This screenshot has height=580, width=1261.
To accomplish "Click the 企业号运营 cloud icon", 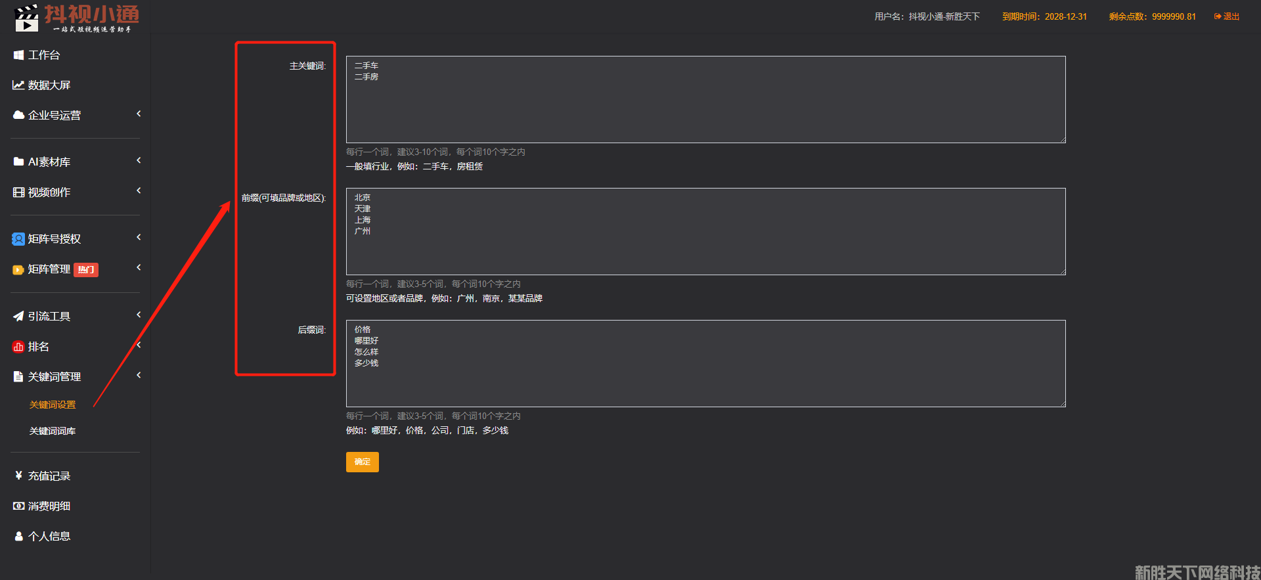I will tap(18, 115).
